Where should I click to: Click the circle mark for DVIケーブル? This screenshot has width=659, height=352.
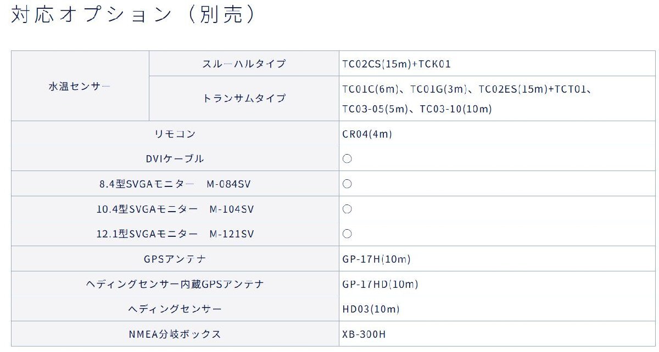tap(347, 159)
